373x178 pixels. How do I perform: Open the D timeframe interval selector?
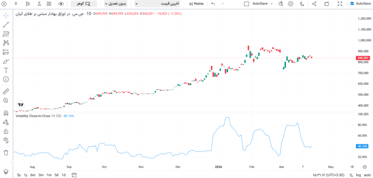pos(16,4)
